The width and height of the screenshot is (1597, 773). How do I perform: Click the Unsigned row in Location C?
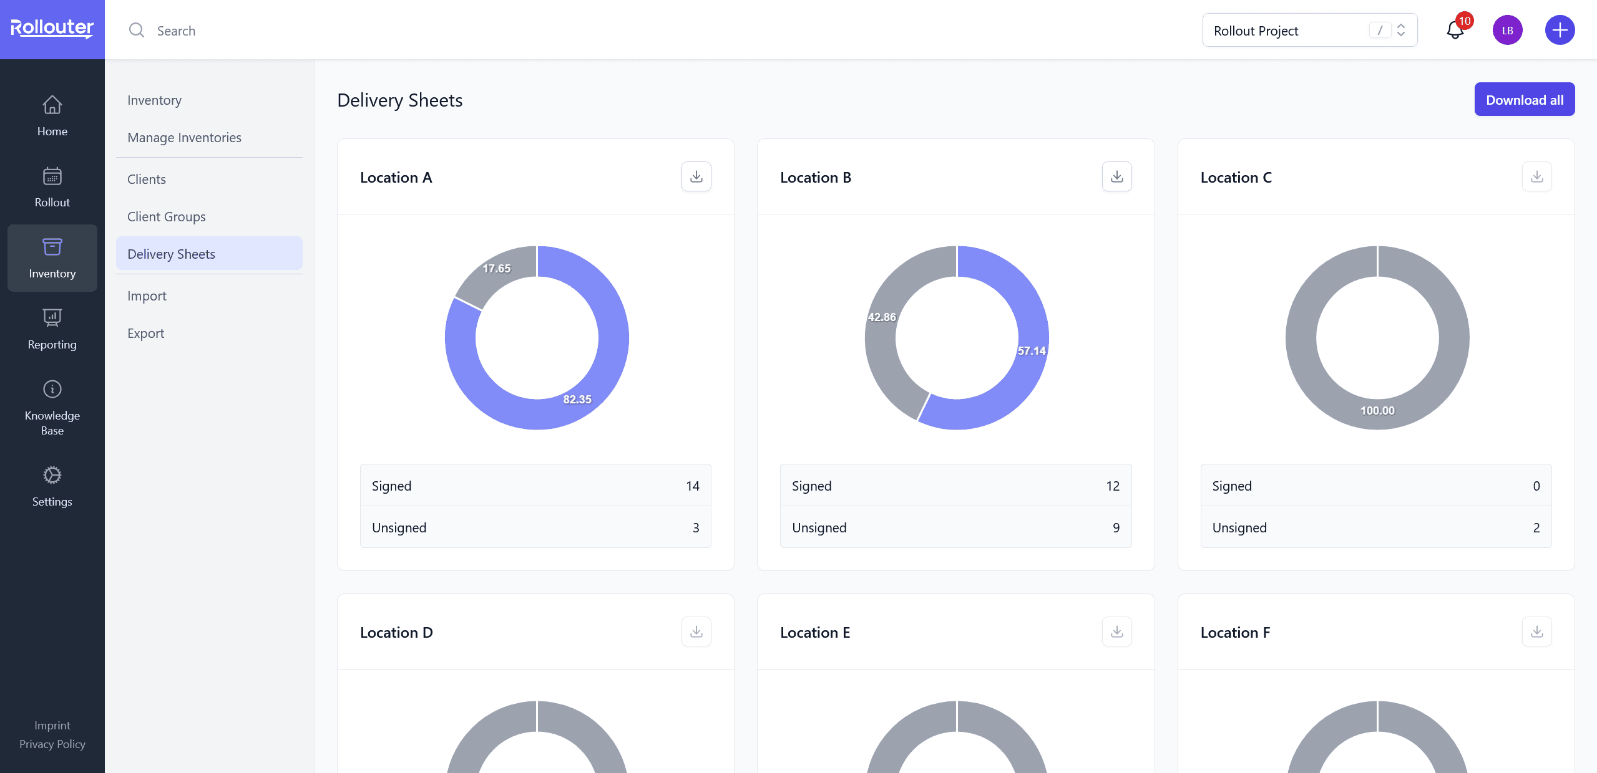1375,527
